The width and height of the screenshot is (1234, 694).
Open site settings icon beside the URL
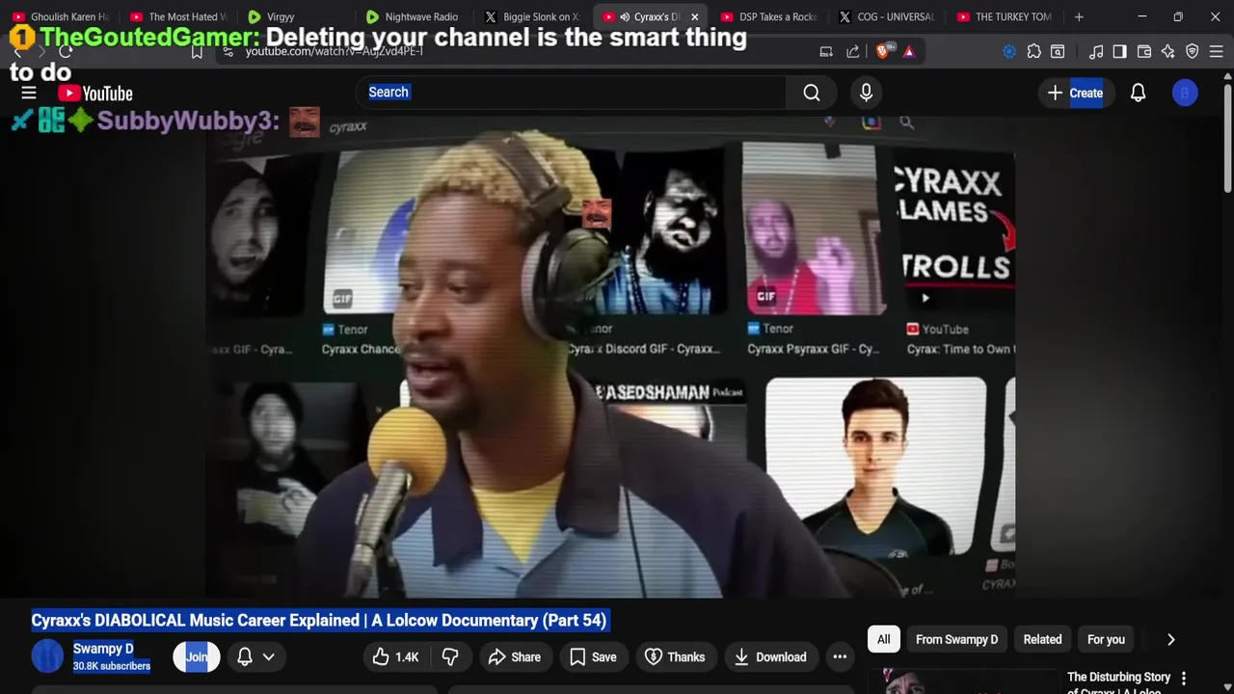228,51
